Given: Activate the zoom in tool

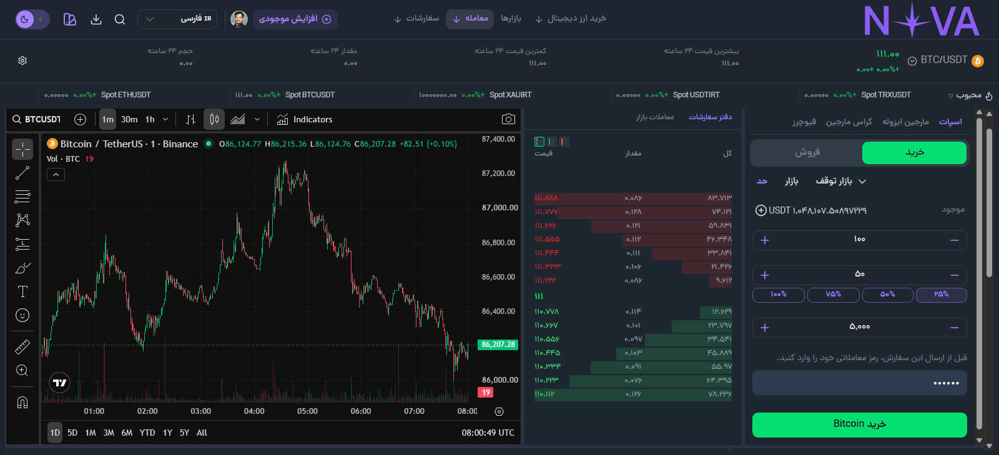Looking at the screenshot, I should 22,370.
